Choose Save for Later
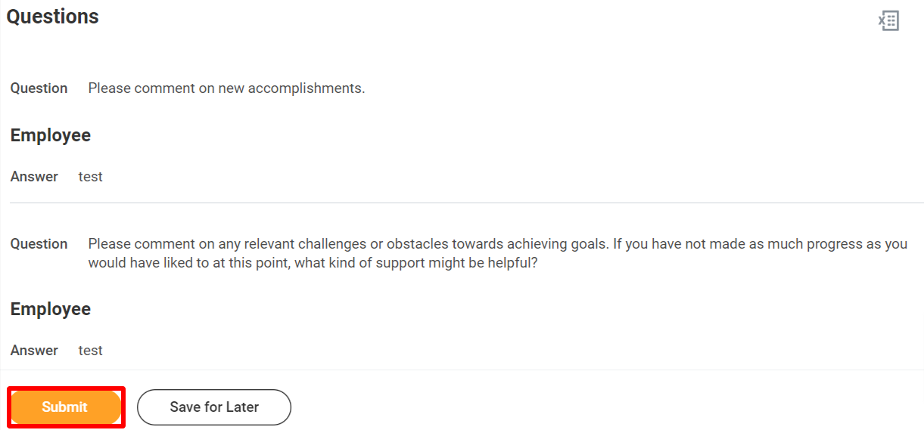This screenshot has width=924, height=430. coord(214,407)
